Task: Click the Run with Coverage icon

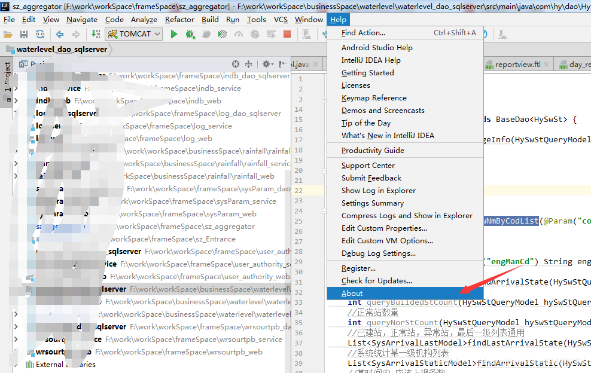Action: pos(223,34)
